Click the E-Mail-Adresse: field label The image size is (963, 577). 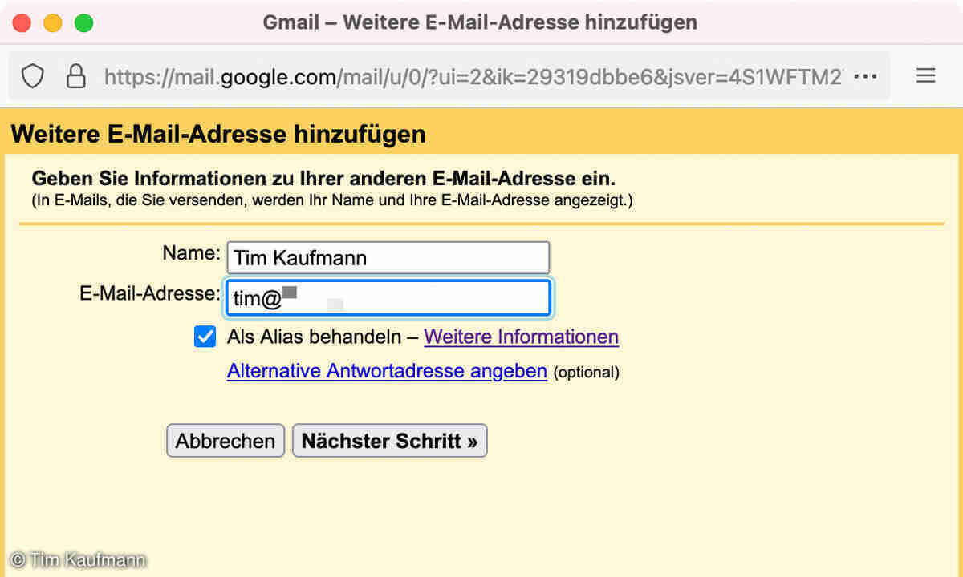tap(149, 293)
